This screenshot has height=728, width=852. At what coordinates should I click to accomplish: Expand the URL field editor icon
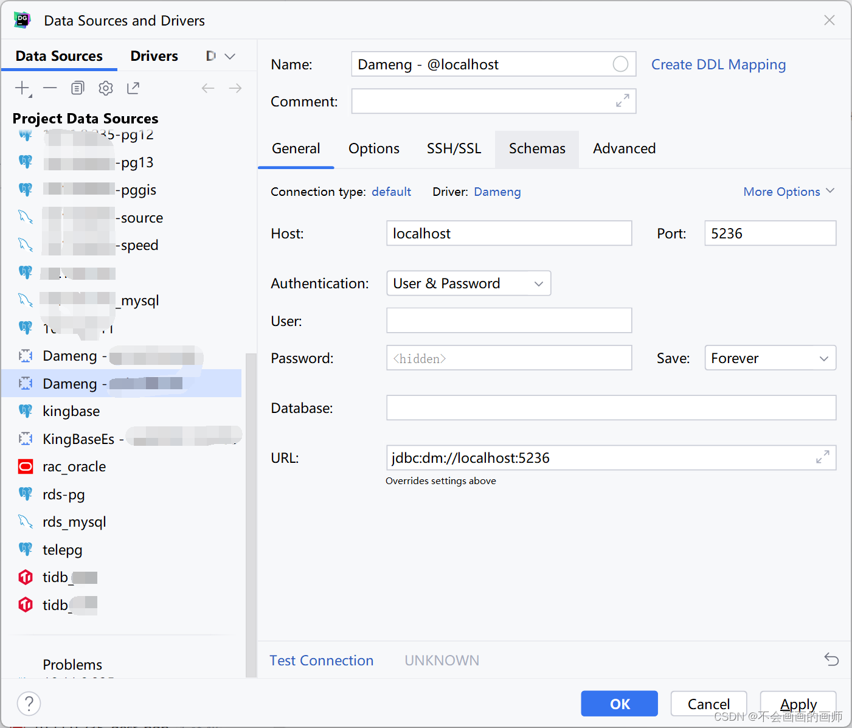tap(823, 457)
